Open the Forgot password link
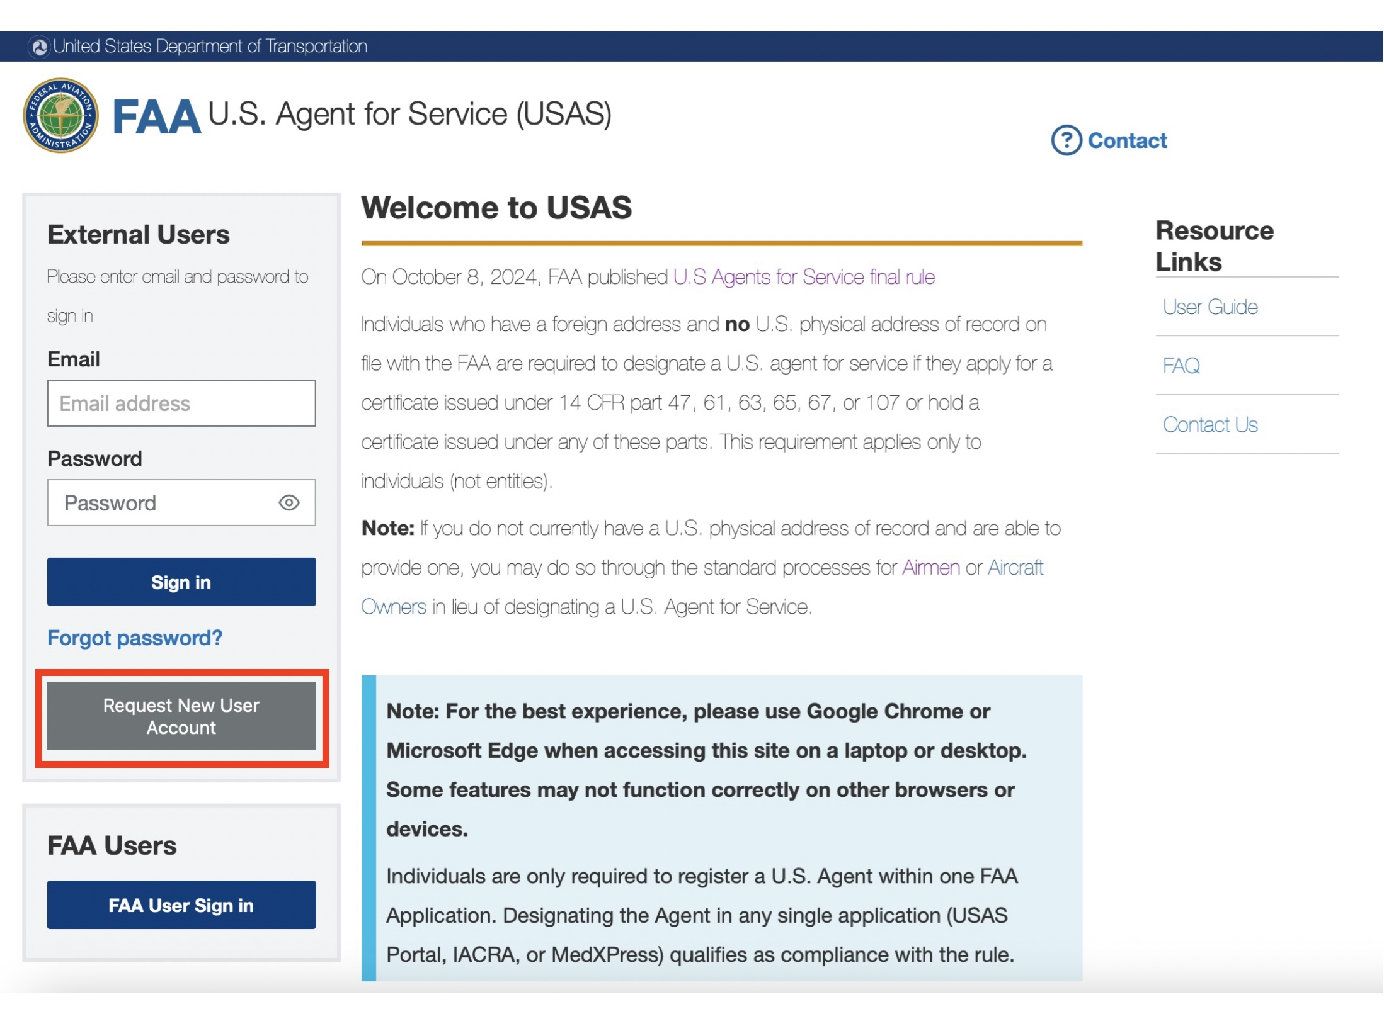 click(134, 638)
